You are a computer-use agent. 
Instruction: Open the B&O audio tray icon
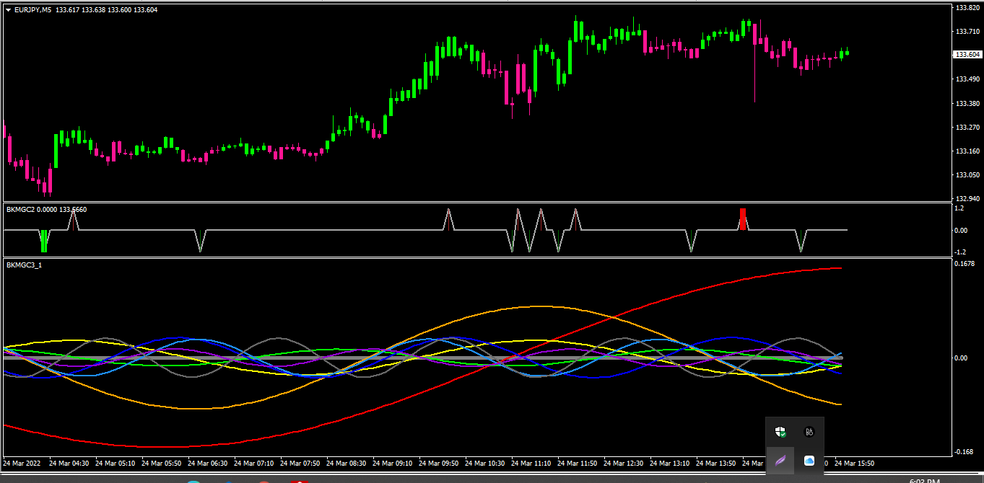point(809,432)
